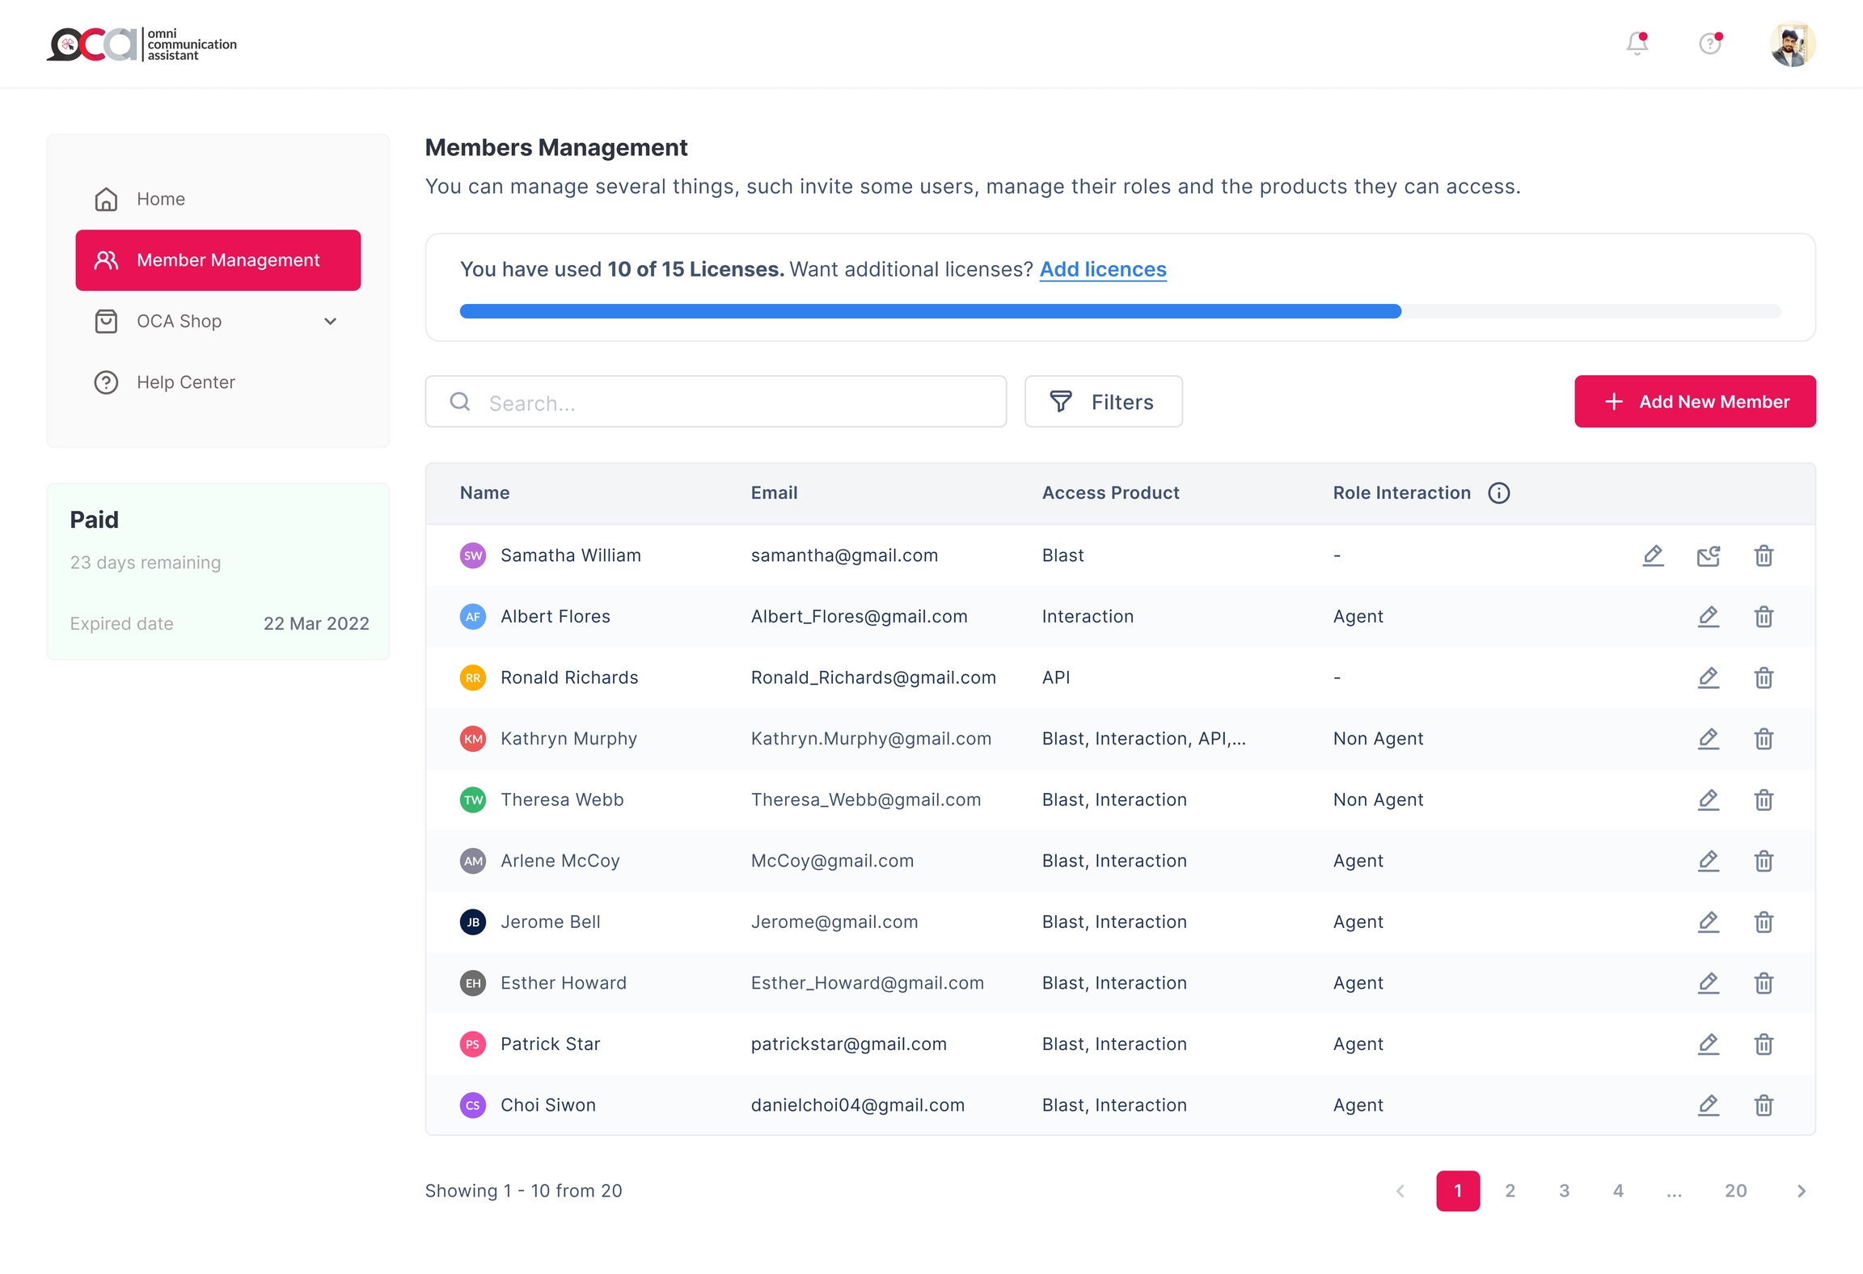Screen dimensions: 1863x1274
Task: Go to next page arrow
Action: click(1801, 1191)
